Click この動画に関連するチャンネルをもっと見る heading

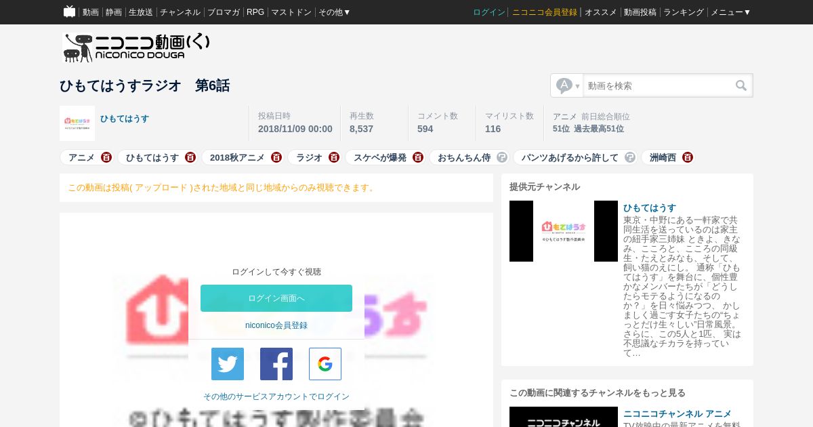click(x=598, y=393)
